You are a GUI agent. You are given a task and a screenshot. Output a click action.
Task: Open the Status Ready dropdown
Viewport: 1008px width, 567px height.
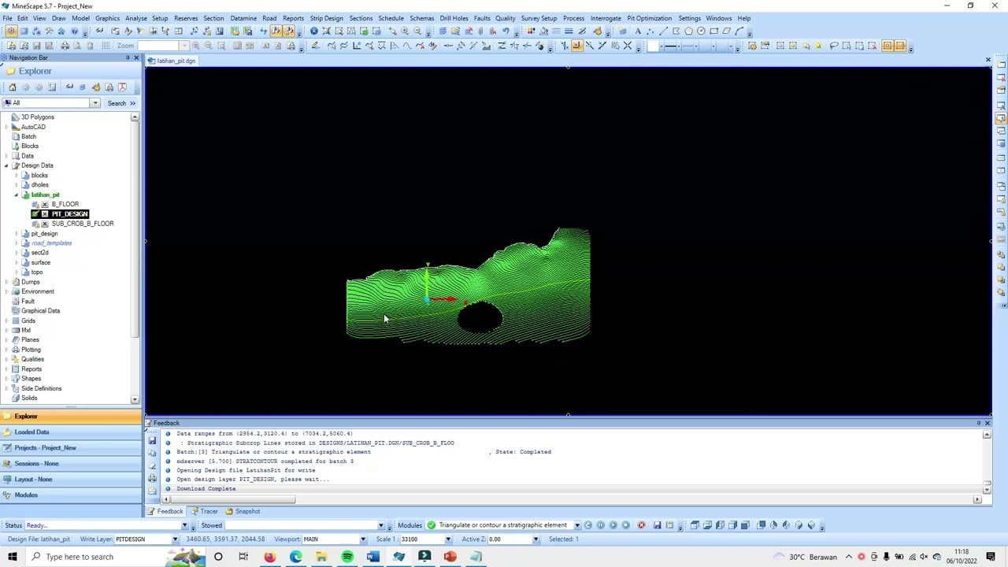(x=184, y=525)
